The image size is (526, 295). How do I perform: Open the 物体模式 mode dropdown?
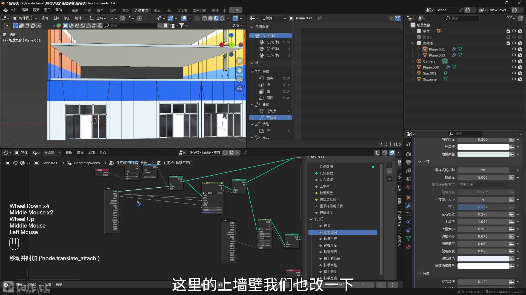coord(25,18)
